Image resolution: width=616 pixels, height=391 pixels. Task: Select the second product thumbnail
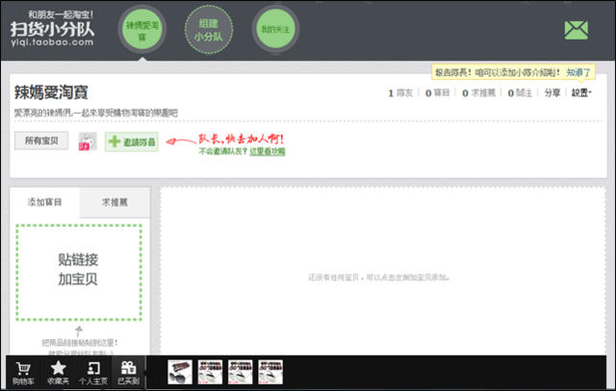pos(210,372)
